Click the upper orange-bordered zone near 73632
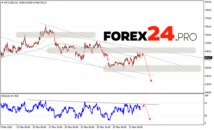The width and height of the screenshot is (214, 130). click(56, 35)
